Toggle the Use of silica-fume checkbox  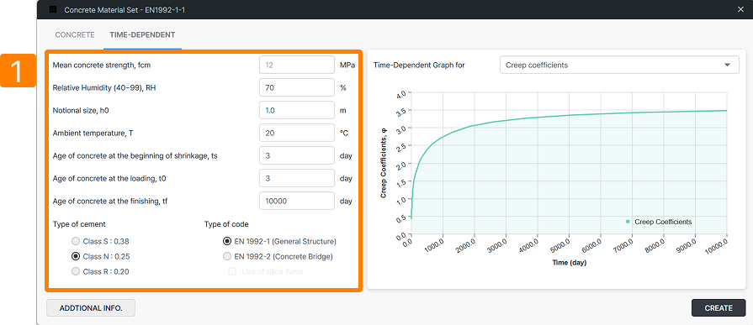232,272
